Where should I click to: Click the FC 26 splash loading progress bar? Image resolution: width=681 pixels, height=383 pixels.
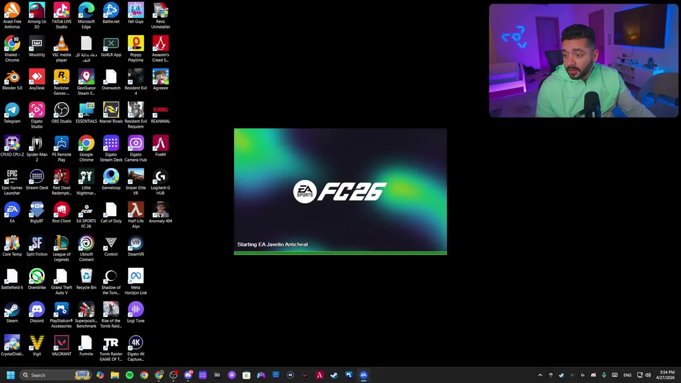[x=340, y=253]
